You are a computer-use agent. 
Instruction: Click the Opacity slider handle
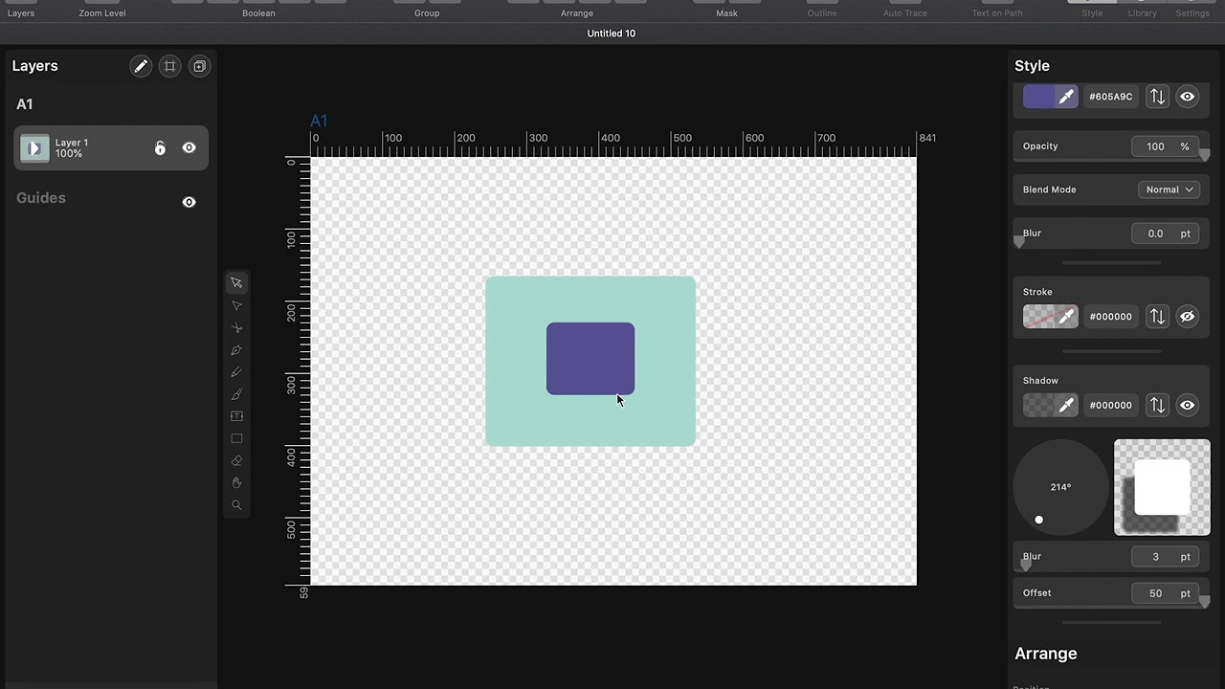click(x=1204, y=155)
